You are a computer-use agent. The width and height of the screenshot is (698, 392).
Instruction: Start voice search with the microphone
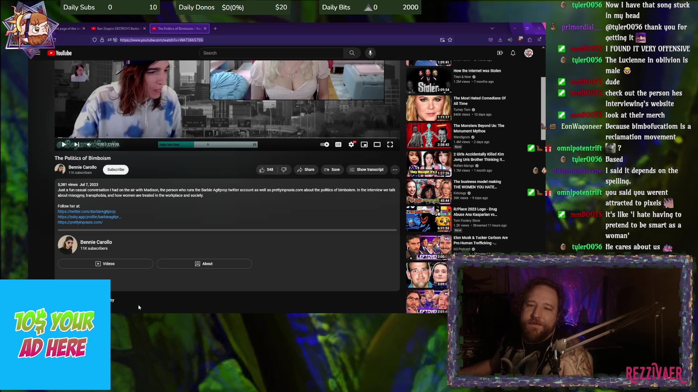point(370,53)
